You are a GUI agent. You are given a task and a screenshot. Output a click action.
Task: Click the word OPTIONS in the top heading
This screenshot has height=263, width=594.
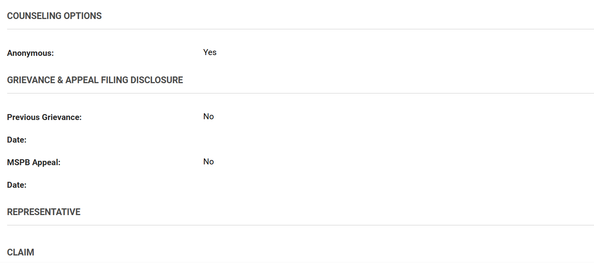(83, 16)
